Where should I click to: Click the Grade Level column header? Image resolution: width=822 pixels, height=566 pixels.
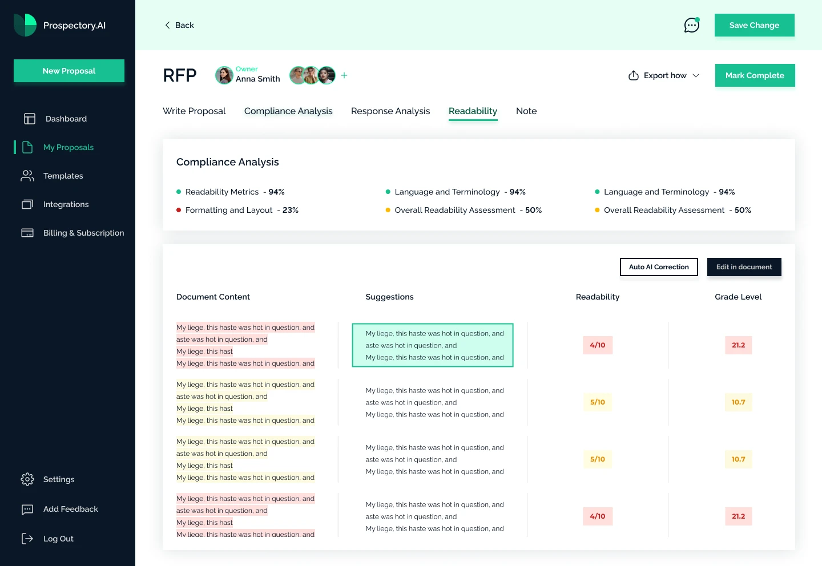739,297
